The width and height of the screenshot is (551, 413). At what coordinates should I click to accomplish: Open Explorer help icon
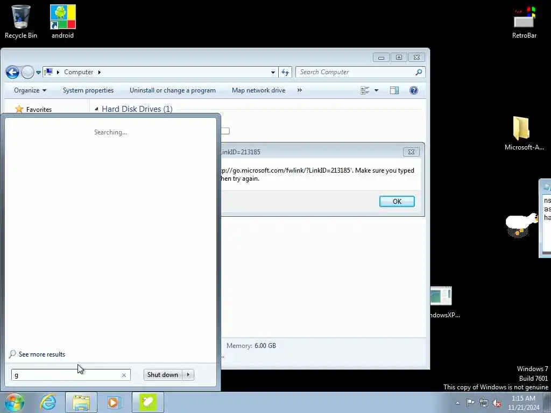(414, 90)
